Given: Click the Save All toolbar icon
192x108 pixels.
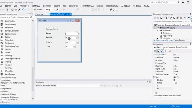Looking at the screenshot, I should pyautogui.click(x=19, y=10).
